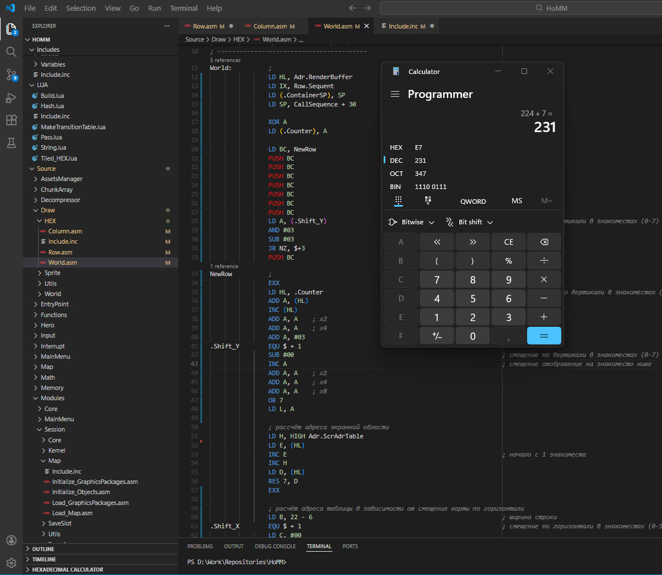The width and height of the screenshot is (662, 575).
Task: Expand the OUTLINE section
Action: (x=43, y=549)
